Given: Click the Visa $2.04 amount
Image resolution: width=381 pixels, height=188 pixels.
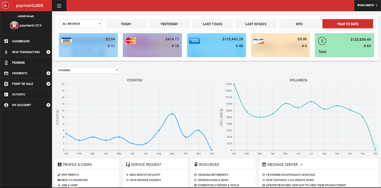Looking at the screenshot, I should (x=110, y=39).
